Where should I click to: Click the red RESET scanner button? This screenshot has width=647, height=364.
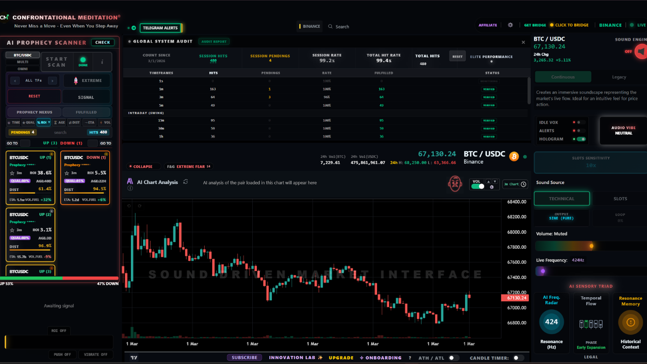click(34, 96)
